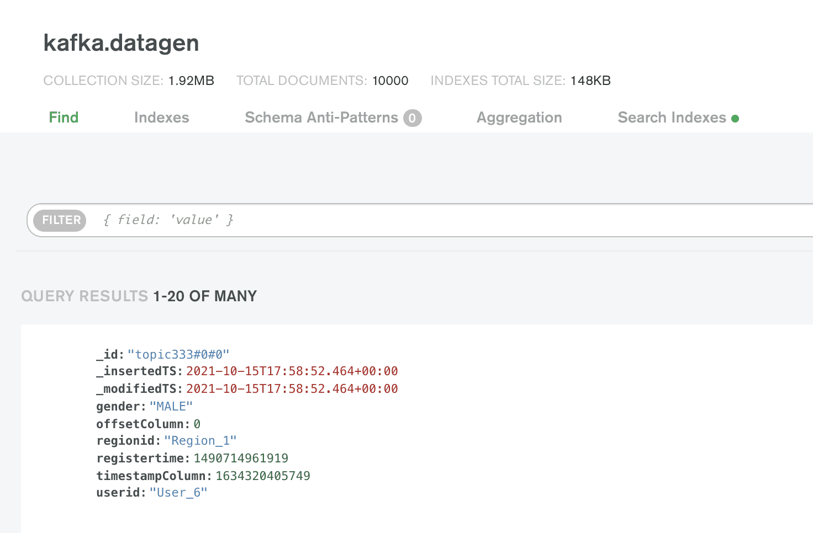This screenshot has height=533, width=813.
Task: Click the _id value topic333#0#0
Action: [179, 354]
